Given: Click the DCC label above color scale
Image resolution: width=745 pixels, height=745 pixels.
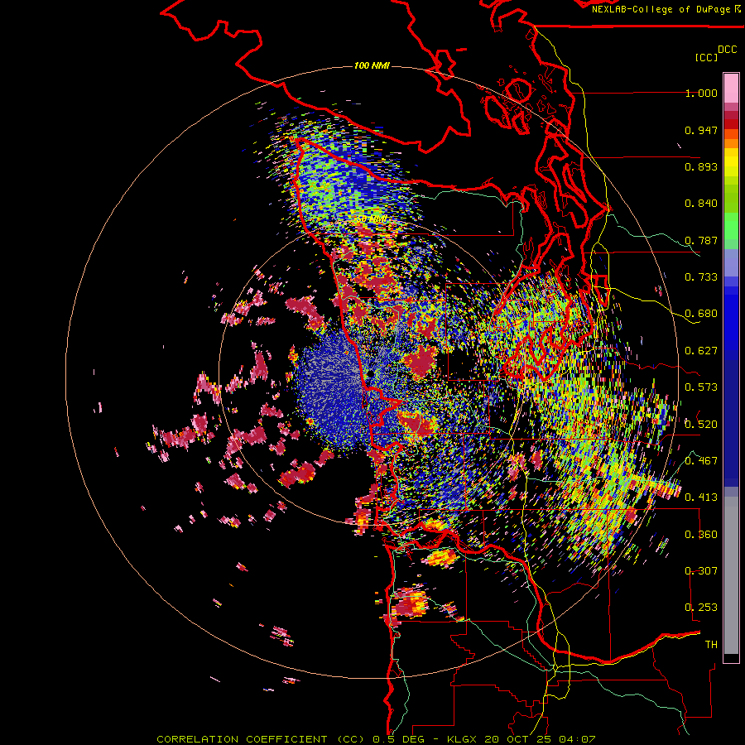Looking at the screenshot, I should (727, 50).
